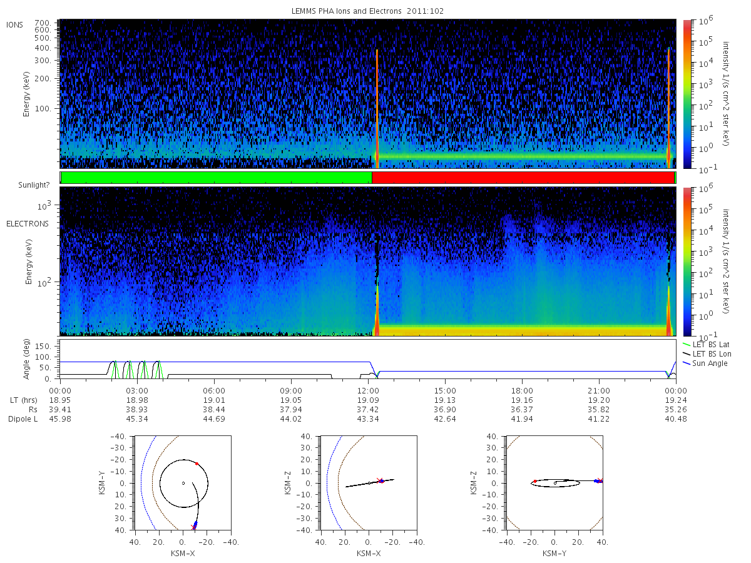Select the Rs value '37.42'

[x=368, y=409]
